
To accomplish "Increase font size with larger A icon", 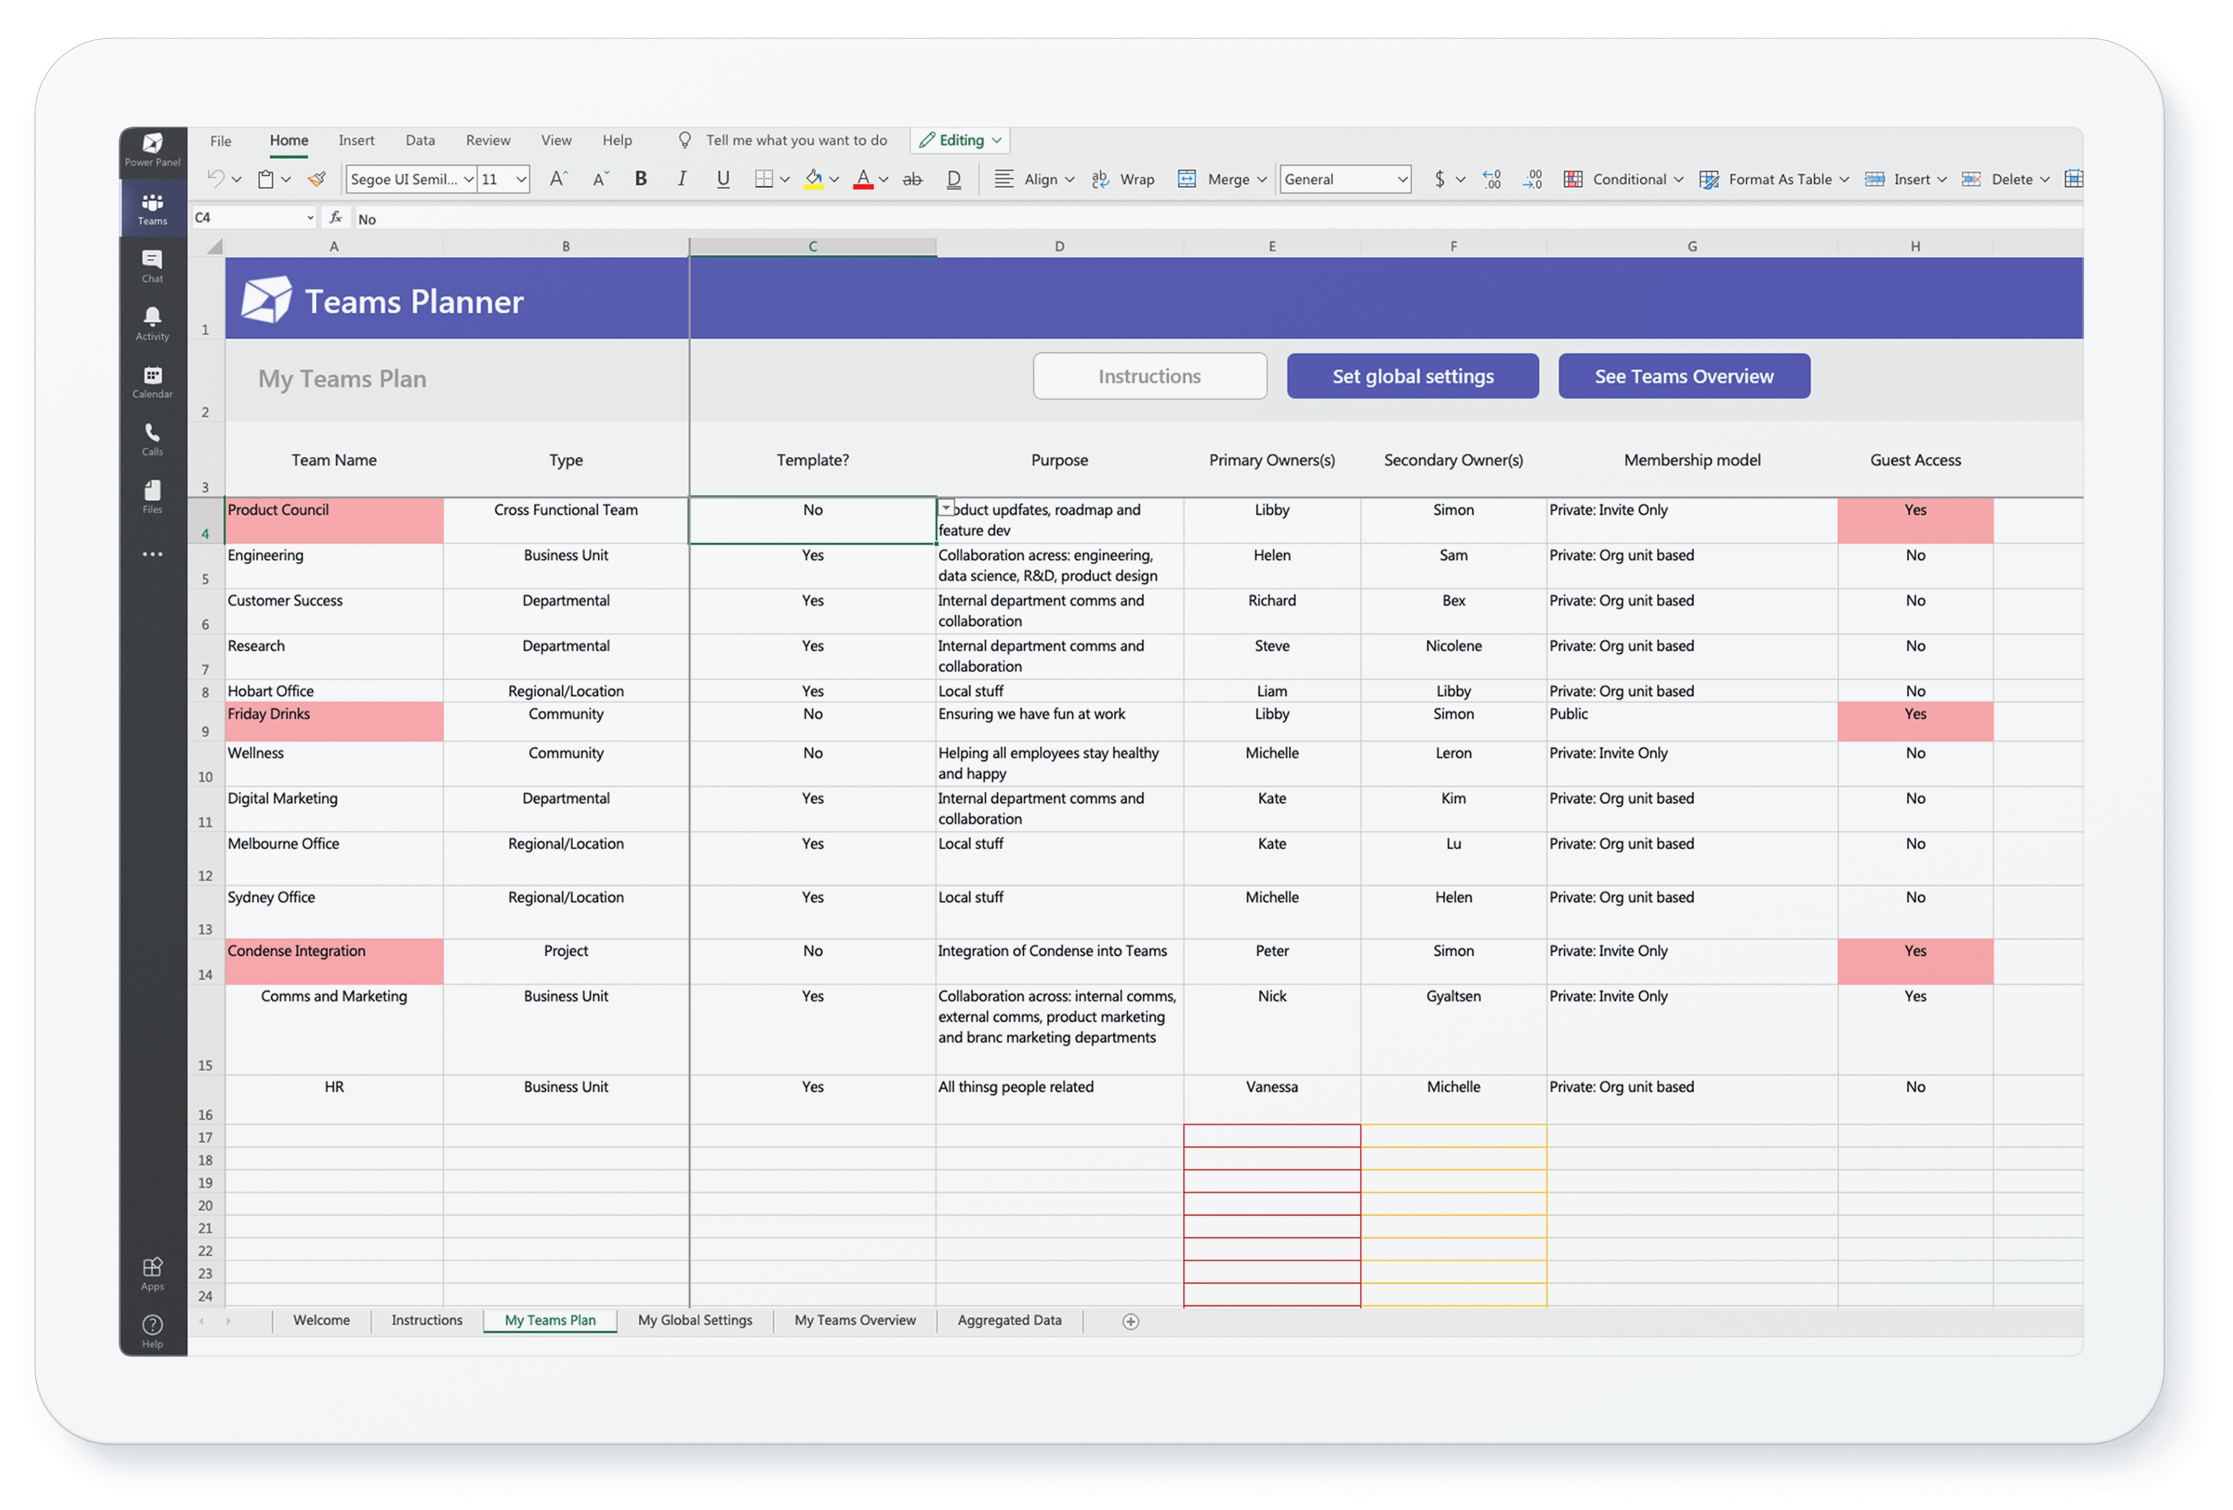I will 559,178.
